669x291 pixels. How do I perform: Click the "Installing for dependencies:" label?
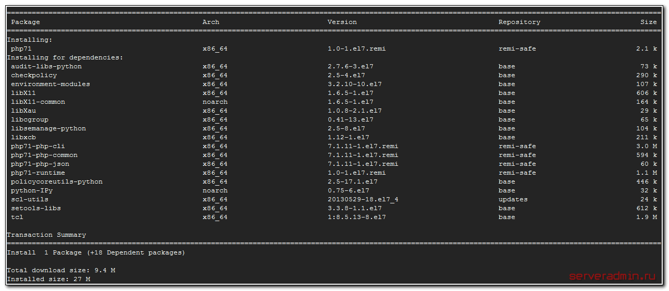65,57
